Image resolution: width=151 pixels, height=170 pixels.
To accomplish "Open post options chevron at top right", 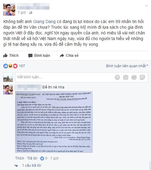I will [146, 6].
